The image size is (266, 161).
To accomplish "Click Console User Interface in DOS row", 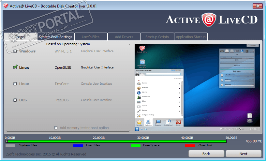I will click(96, 100).
